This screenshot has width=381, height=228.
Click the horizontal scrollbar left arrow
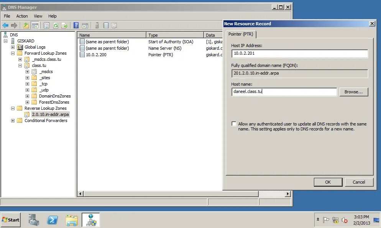(x=80, y=194)
